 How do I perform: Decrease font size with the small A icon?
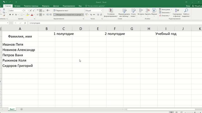click(x=34, y=10)
